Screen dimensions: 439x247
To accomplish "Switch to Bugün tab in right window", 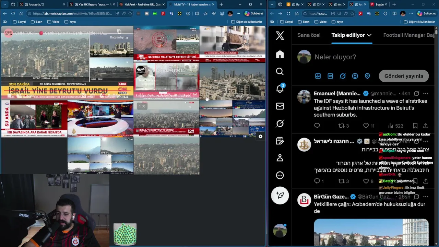I will (x=378, y=4).
